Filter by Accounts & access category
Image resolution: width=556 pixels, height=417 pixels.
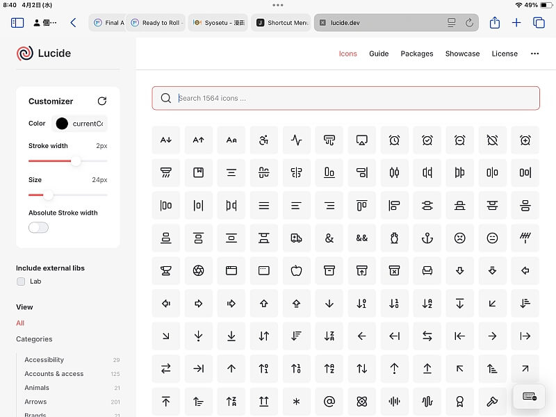(54, 374)
